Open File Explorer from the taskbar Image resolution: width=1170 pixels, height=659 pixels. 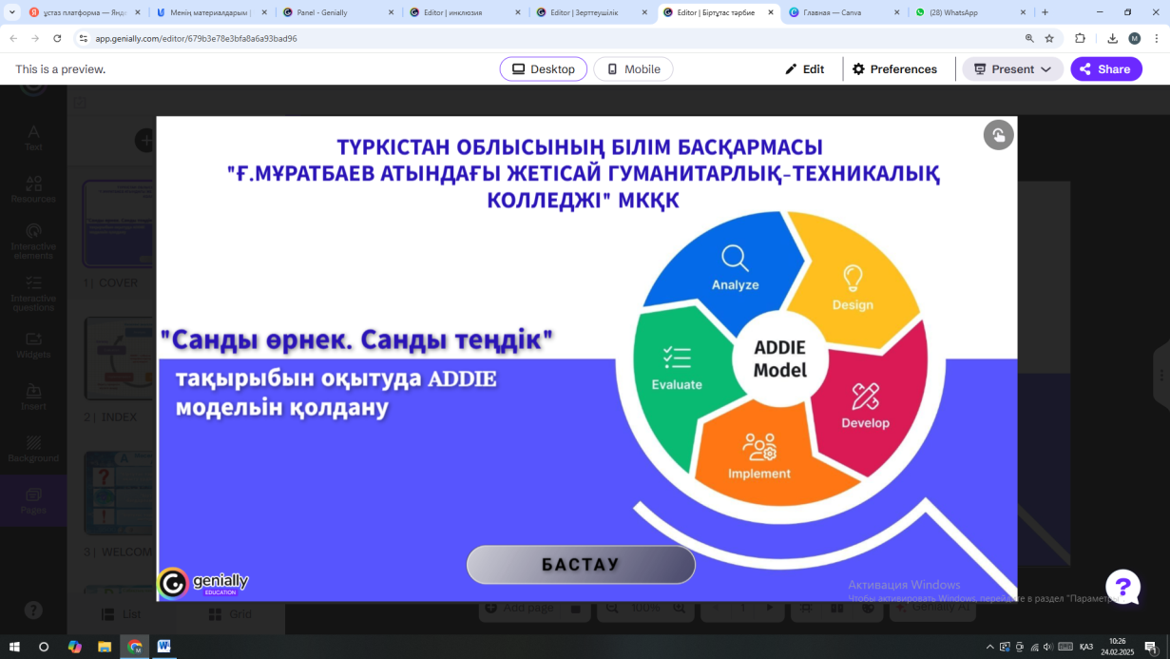pyautogui.click(x=105, y=647)
